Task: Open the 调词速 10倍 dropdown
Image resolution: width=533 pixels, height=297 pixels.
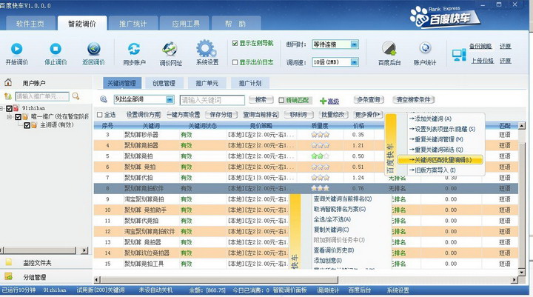Action: point(354,62)
